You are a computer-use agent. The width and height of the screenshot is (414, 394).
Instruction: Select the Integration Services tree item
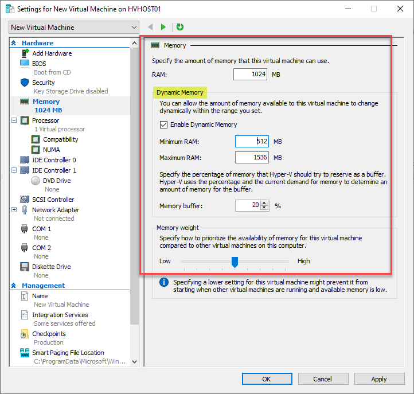(60, 315)
